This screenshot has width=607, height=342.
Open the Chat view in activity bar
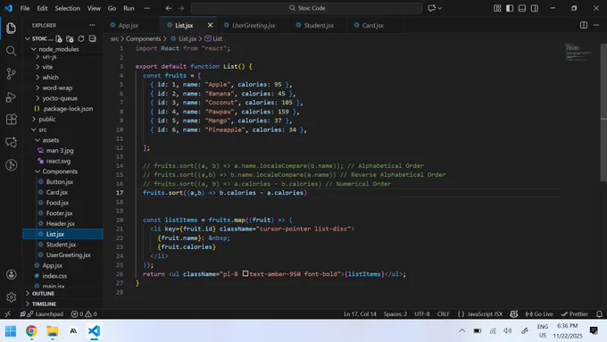click(x=12, y=142)
